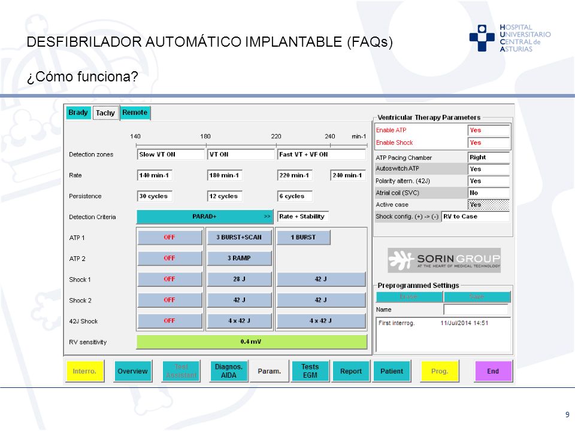Change the 30 cycles persistence value

(x=155, y=196)
